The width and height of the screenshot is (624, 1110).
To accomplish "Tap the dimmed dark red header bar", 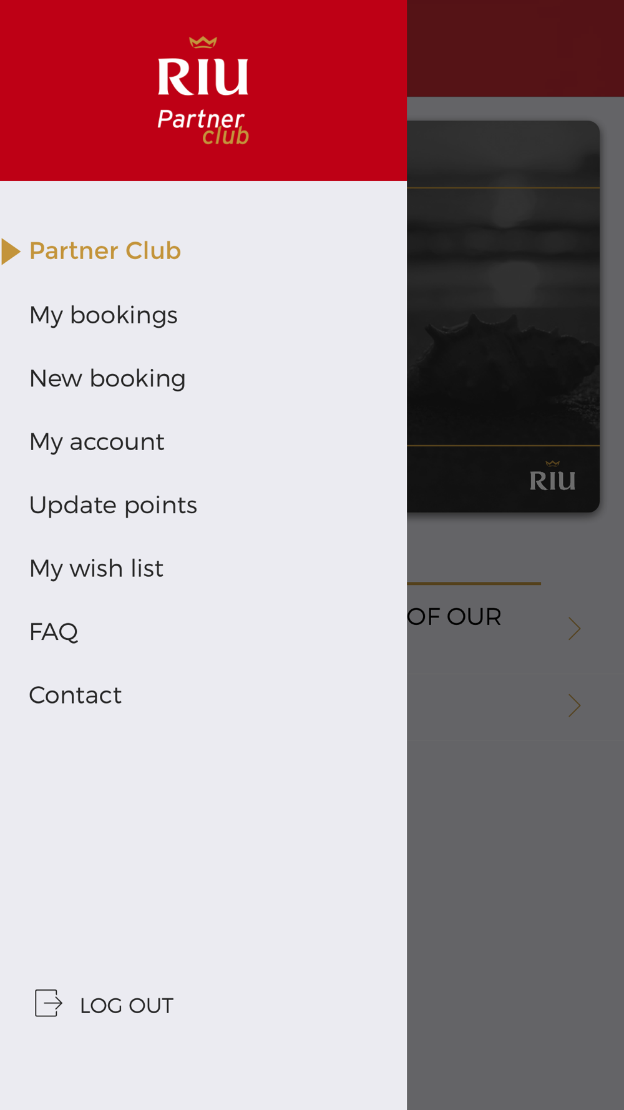I will pos(515,48).
